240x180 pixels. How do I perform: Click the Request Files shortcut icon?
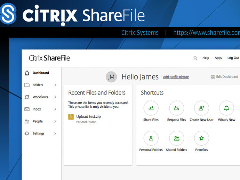[x=176, y=108]
